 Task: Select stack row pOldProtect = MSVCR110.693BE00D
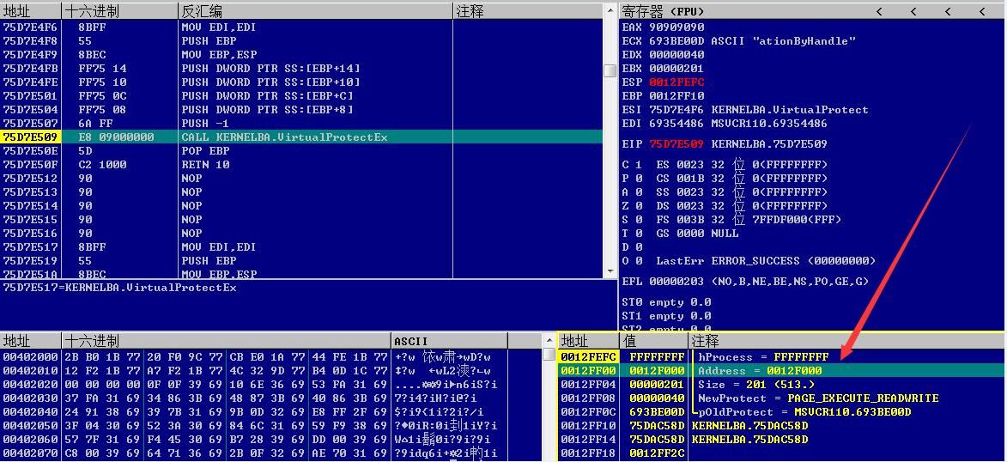(x=781, y=412)
